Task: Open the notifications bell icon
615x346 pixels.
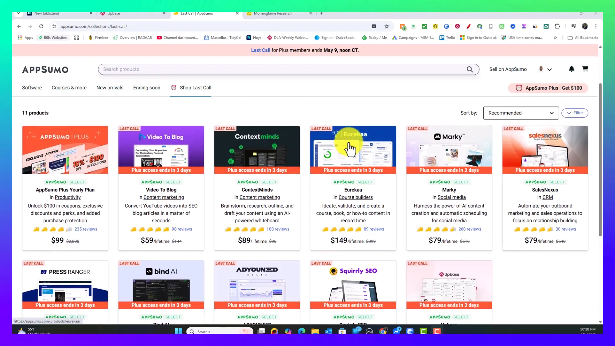Action: coord(571,69)
